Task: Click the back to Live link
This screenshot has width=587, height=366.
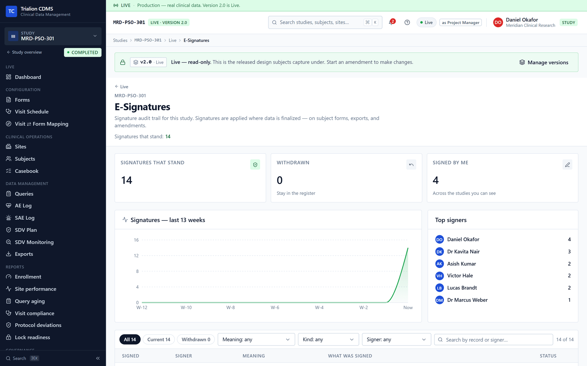Action: click(121, 87)
